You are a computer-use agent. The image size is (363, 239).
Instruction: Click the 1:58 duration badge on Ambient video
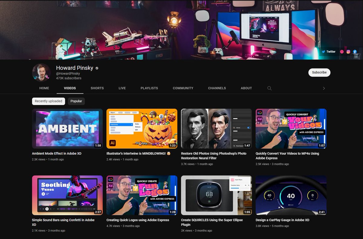tap(98, 145)
